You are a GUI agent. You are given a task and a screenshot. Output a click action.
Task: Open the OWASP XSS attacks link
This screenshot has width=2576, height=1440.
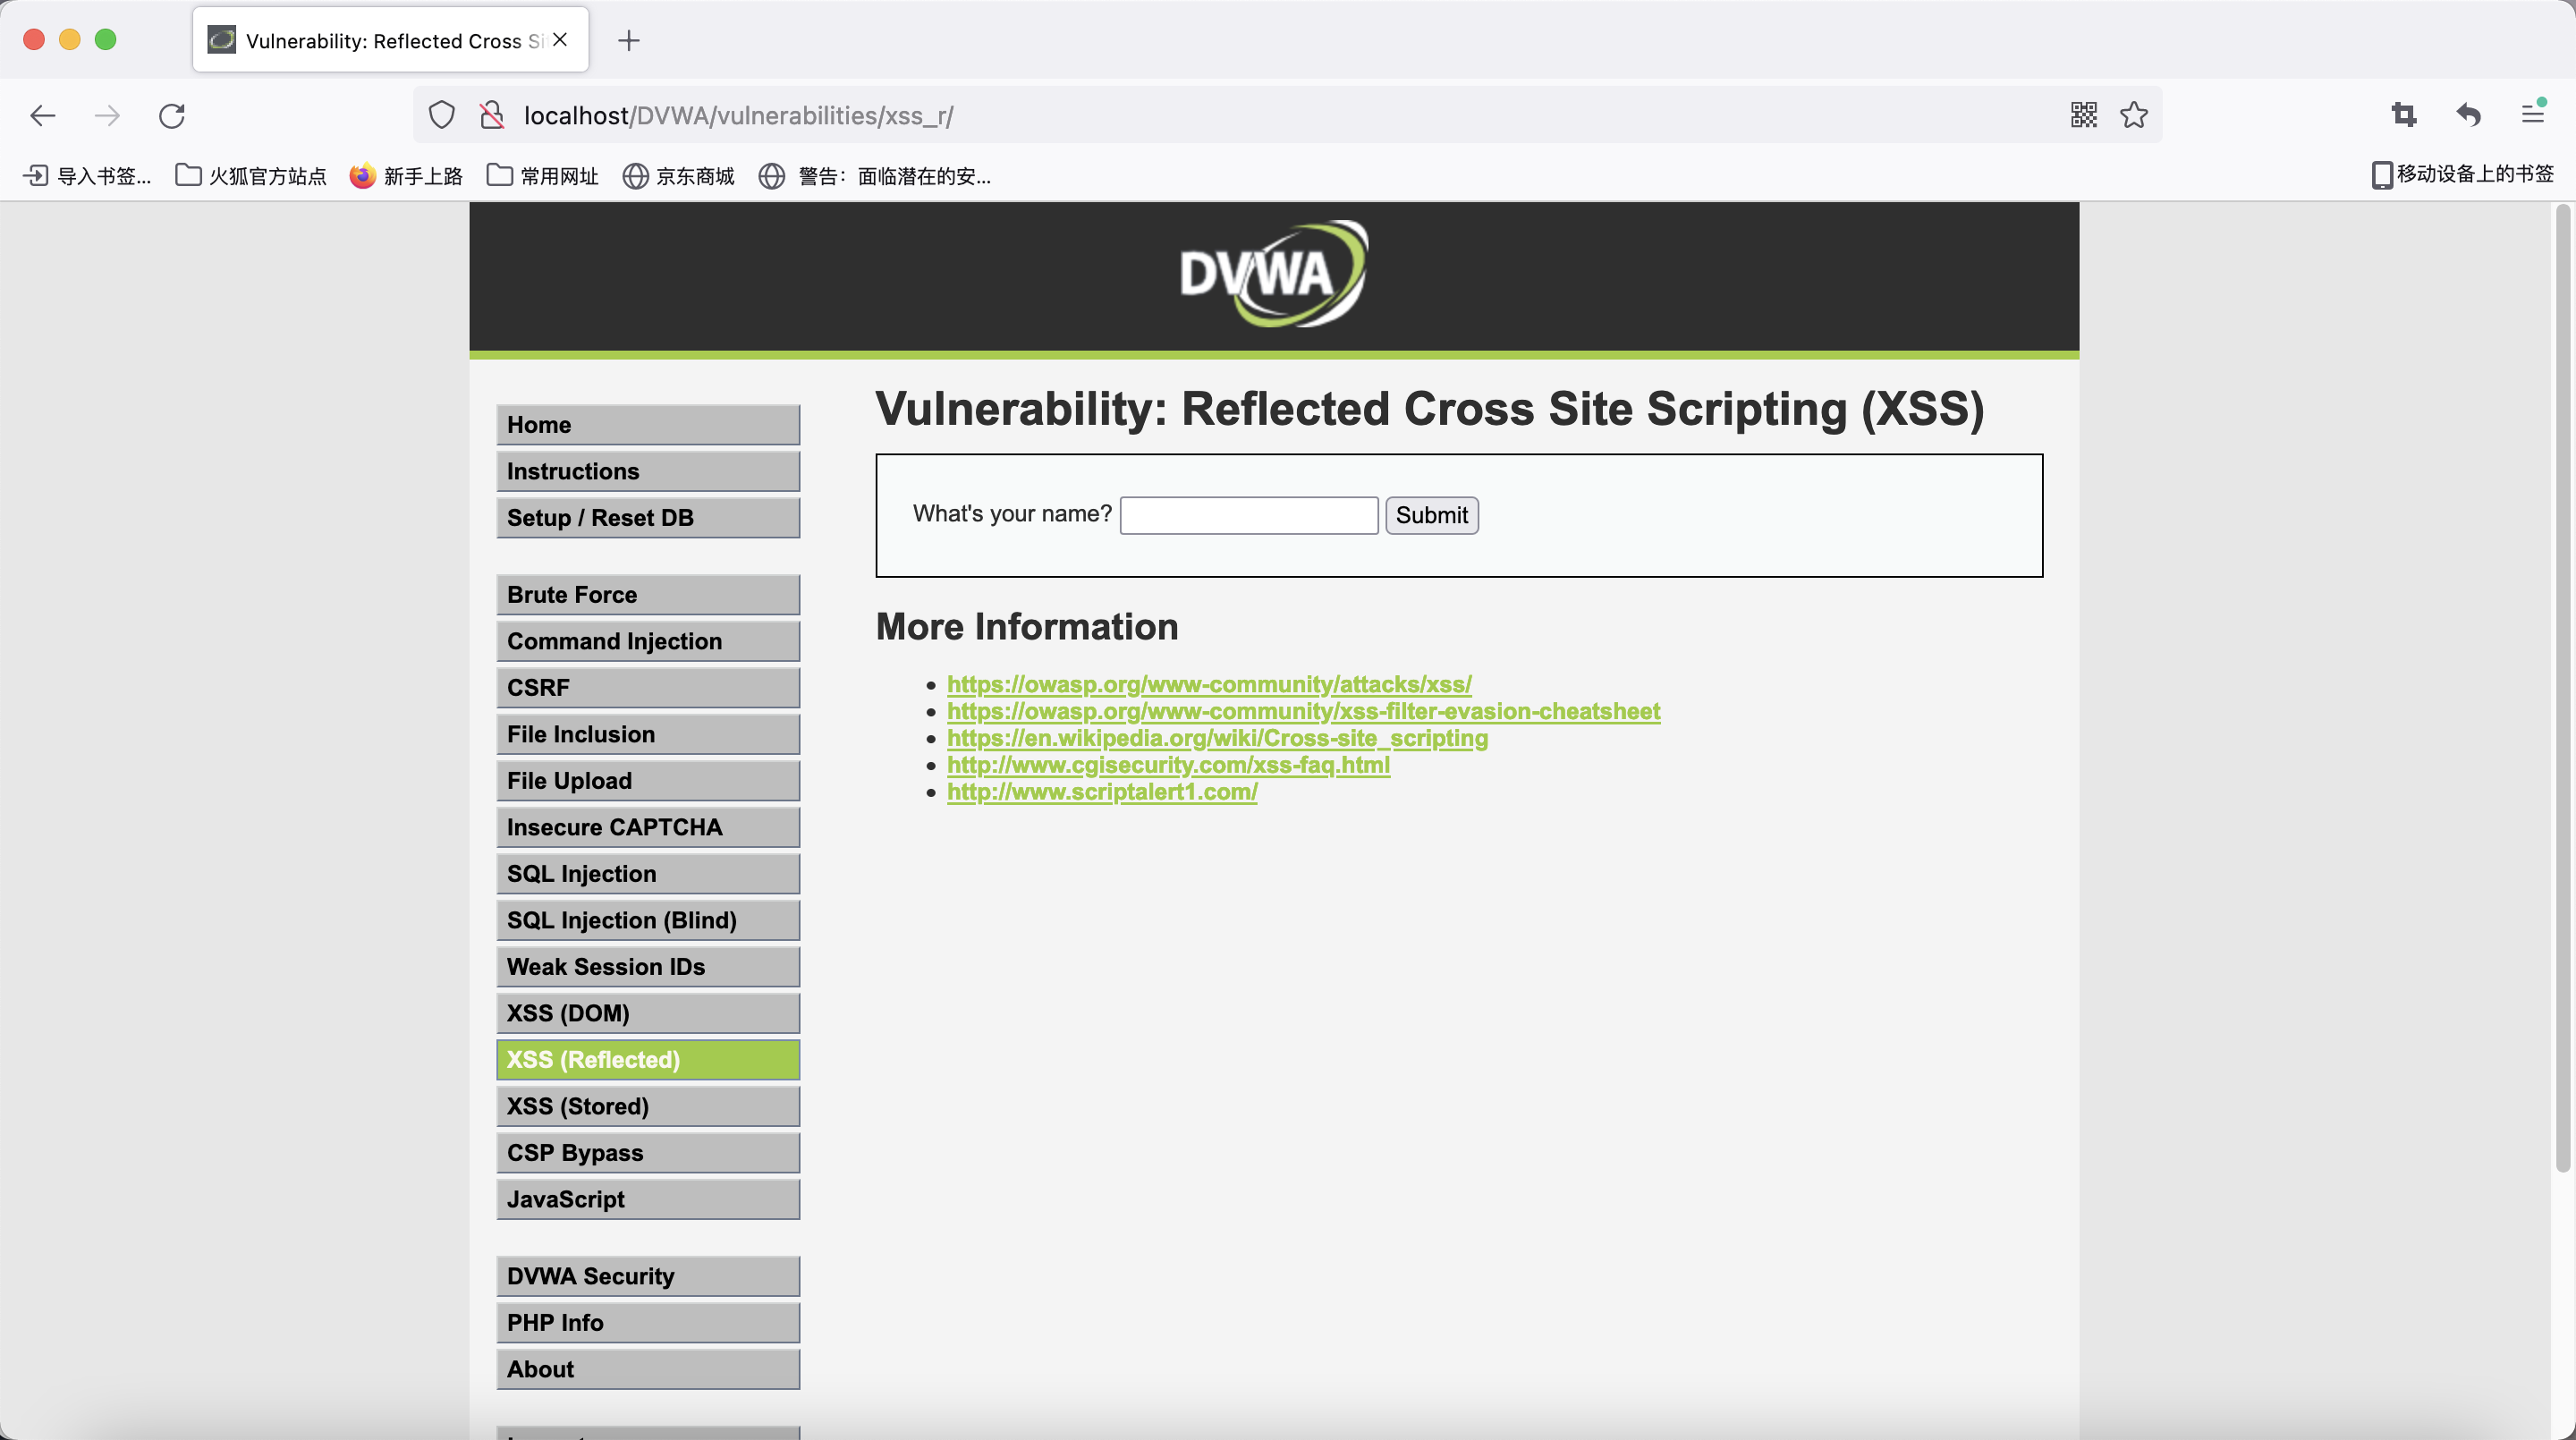point(1209,684)
